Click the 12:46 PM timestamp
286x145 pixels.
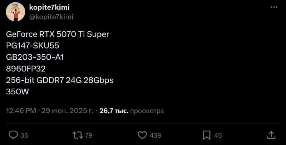click(21, 111)
